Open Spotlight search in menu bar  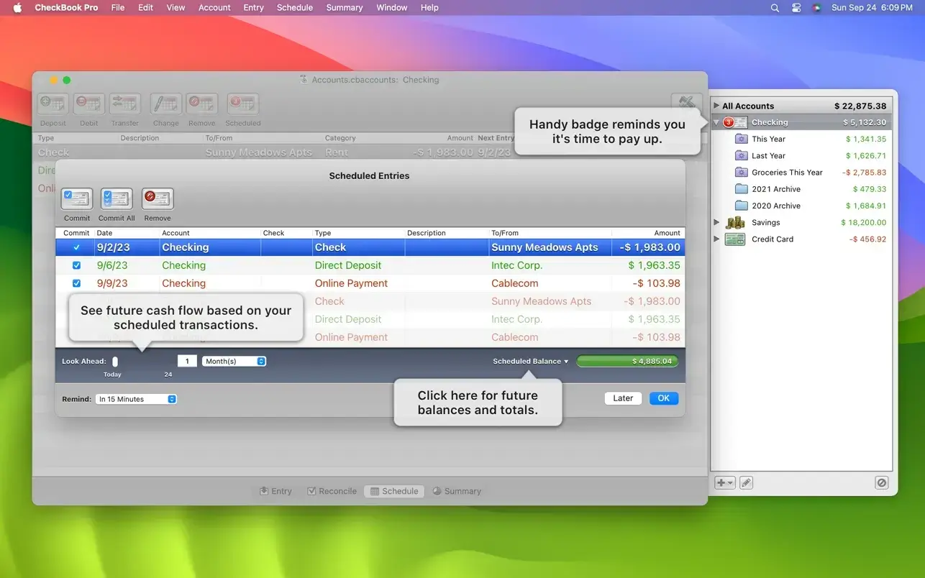pos(775,8)
